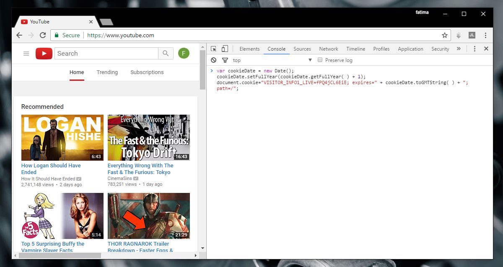Open the Thor Ragnarok trailer thumbnail
The width and height of the screenshot is (503, 267).
149,216
